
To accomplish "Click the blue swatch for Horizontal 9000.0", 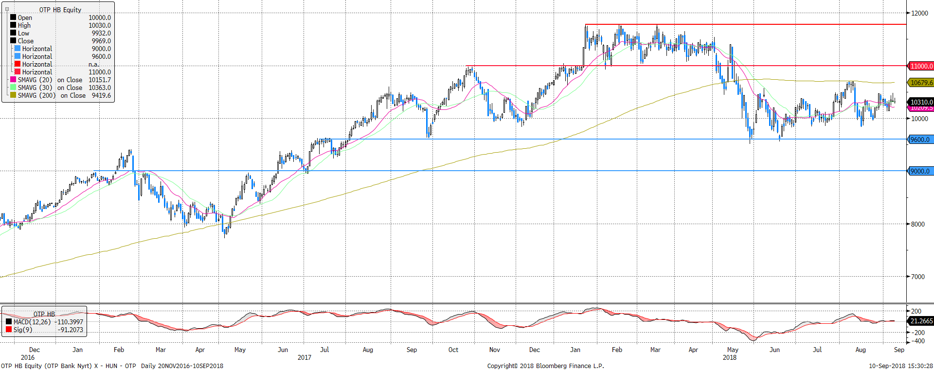I will click(x=18, y=49).
